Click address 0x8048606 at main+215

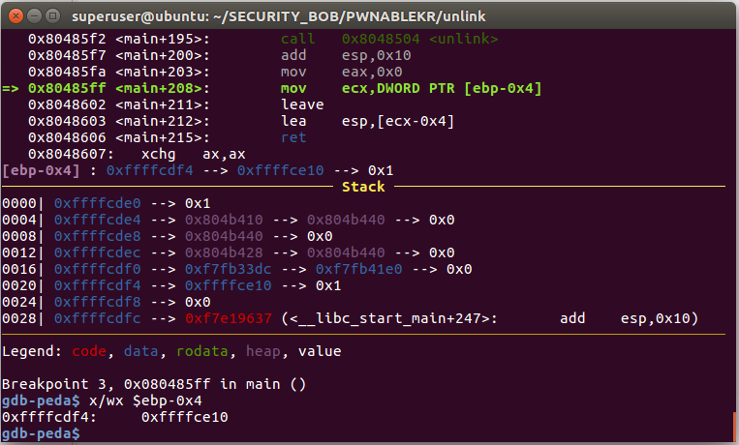click(67, 137)
